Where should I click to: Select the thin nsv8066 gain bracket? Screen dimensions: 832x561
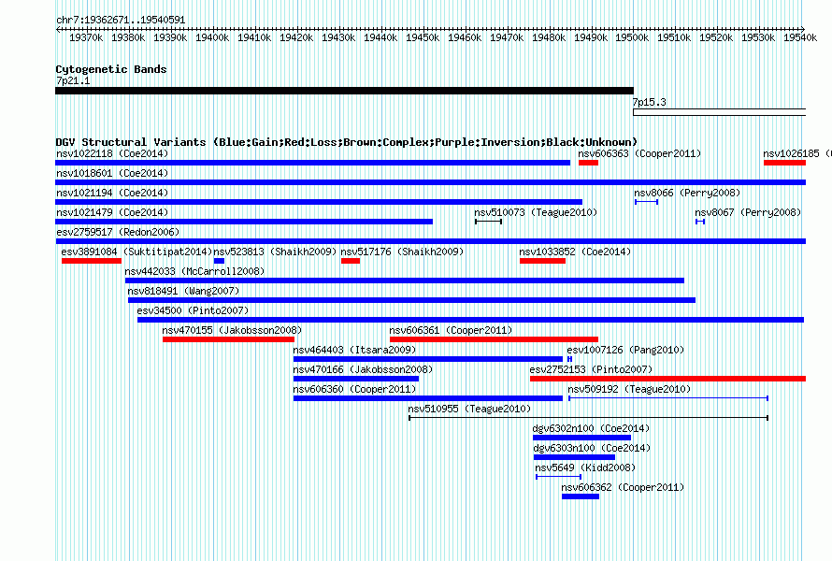coord(646,202)
